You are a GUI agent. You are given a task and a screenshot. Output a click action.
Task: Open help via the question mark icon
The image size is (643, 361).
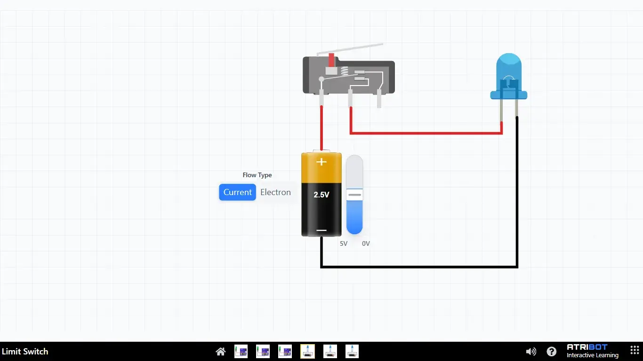coord(551,351)
